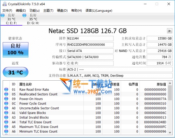The image size is (175, 138).
Task: Click the status icon for Initial Invalid Blocks
Action: click(6, 117)
